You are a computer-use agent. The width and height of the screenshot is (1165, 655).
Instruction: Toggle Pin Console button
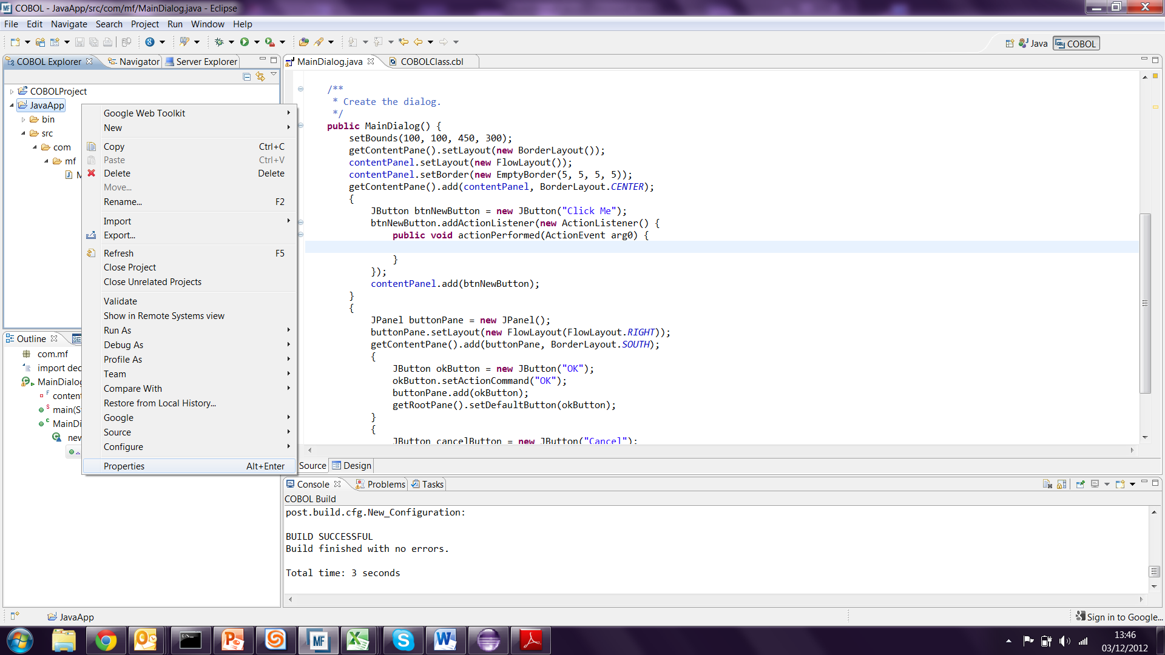coord(1080,484)
